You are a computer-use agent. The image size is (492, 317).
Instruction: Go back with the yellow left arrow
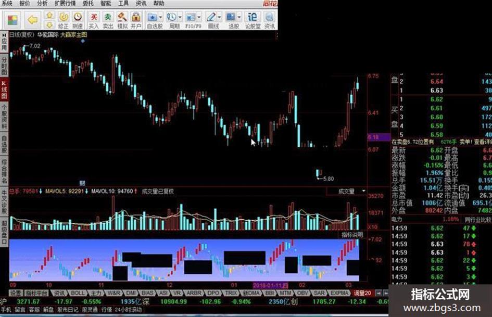(32, 20)
